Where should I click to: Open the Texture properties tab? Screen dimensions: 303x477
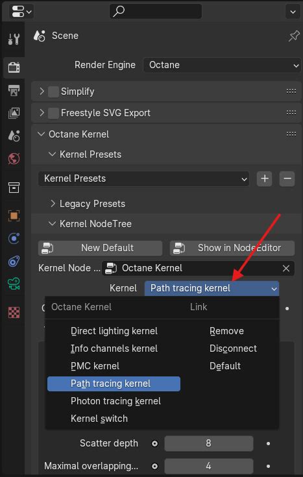[14, 312]
